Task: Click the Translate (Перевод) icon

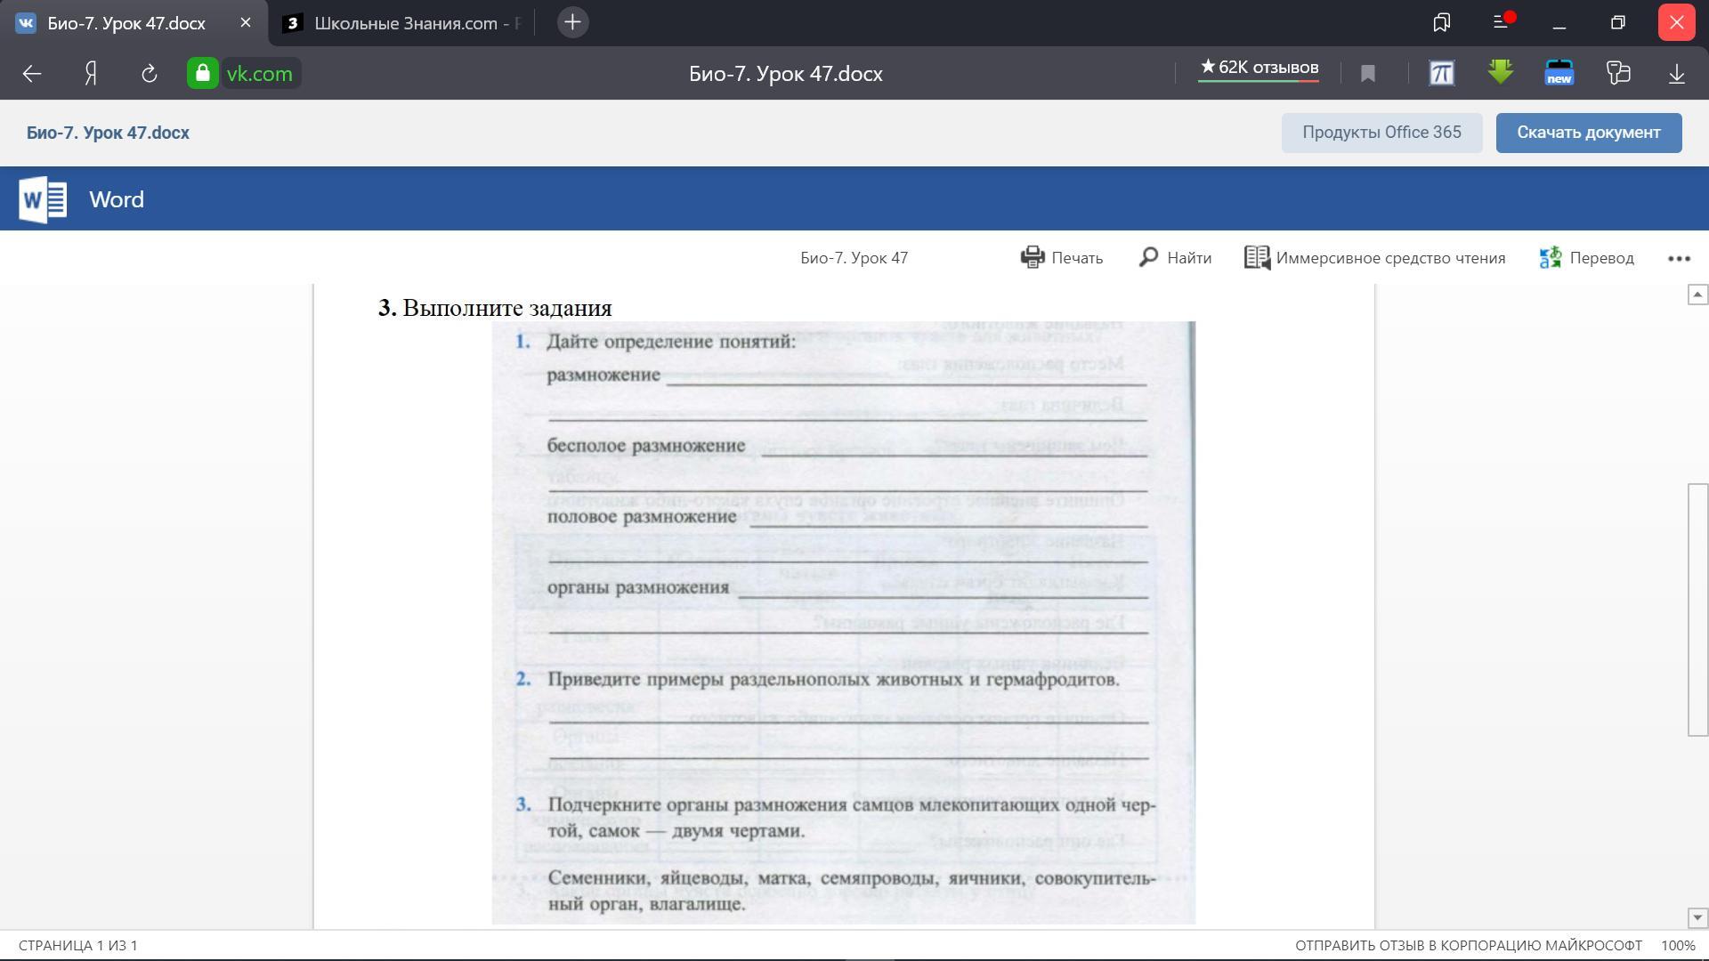Action: [1551, 258]
